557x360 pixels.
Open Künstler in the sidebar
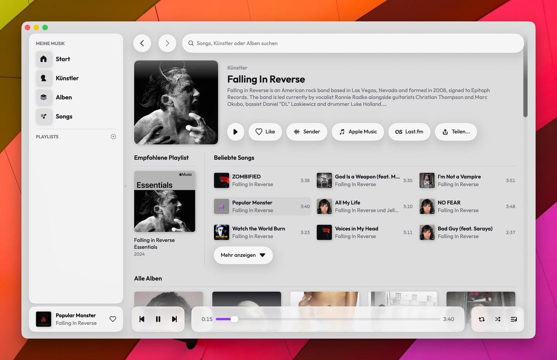point(67,78)
